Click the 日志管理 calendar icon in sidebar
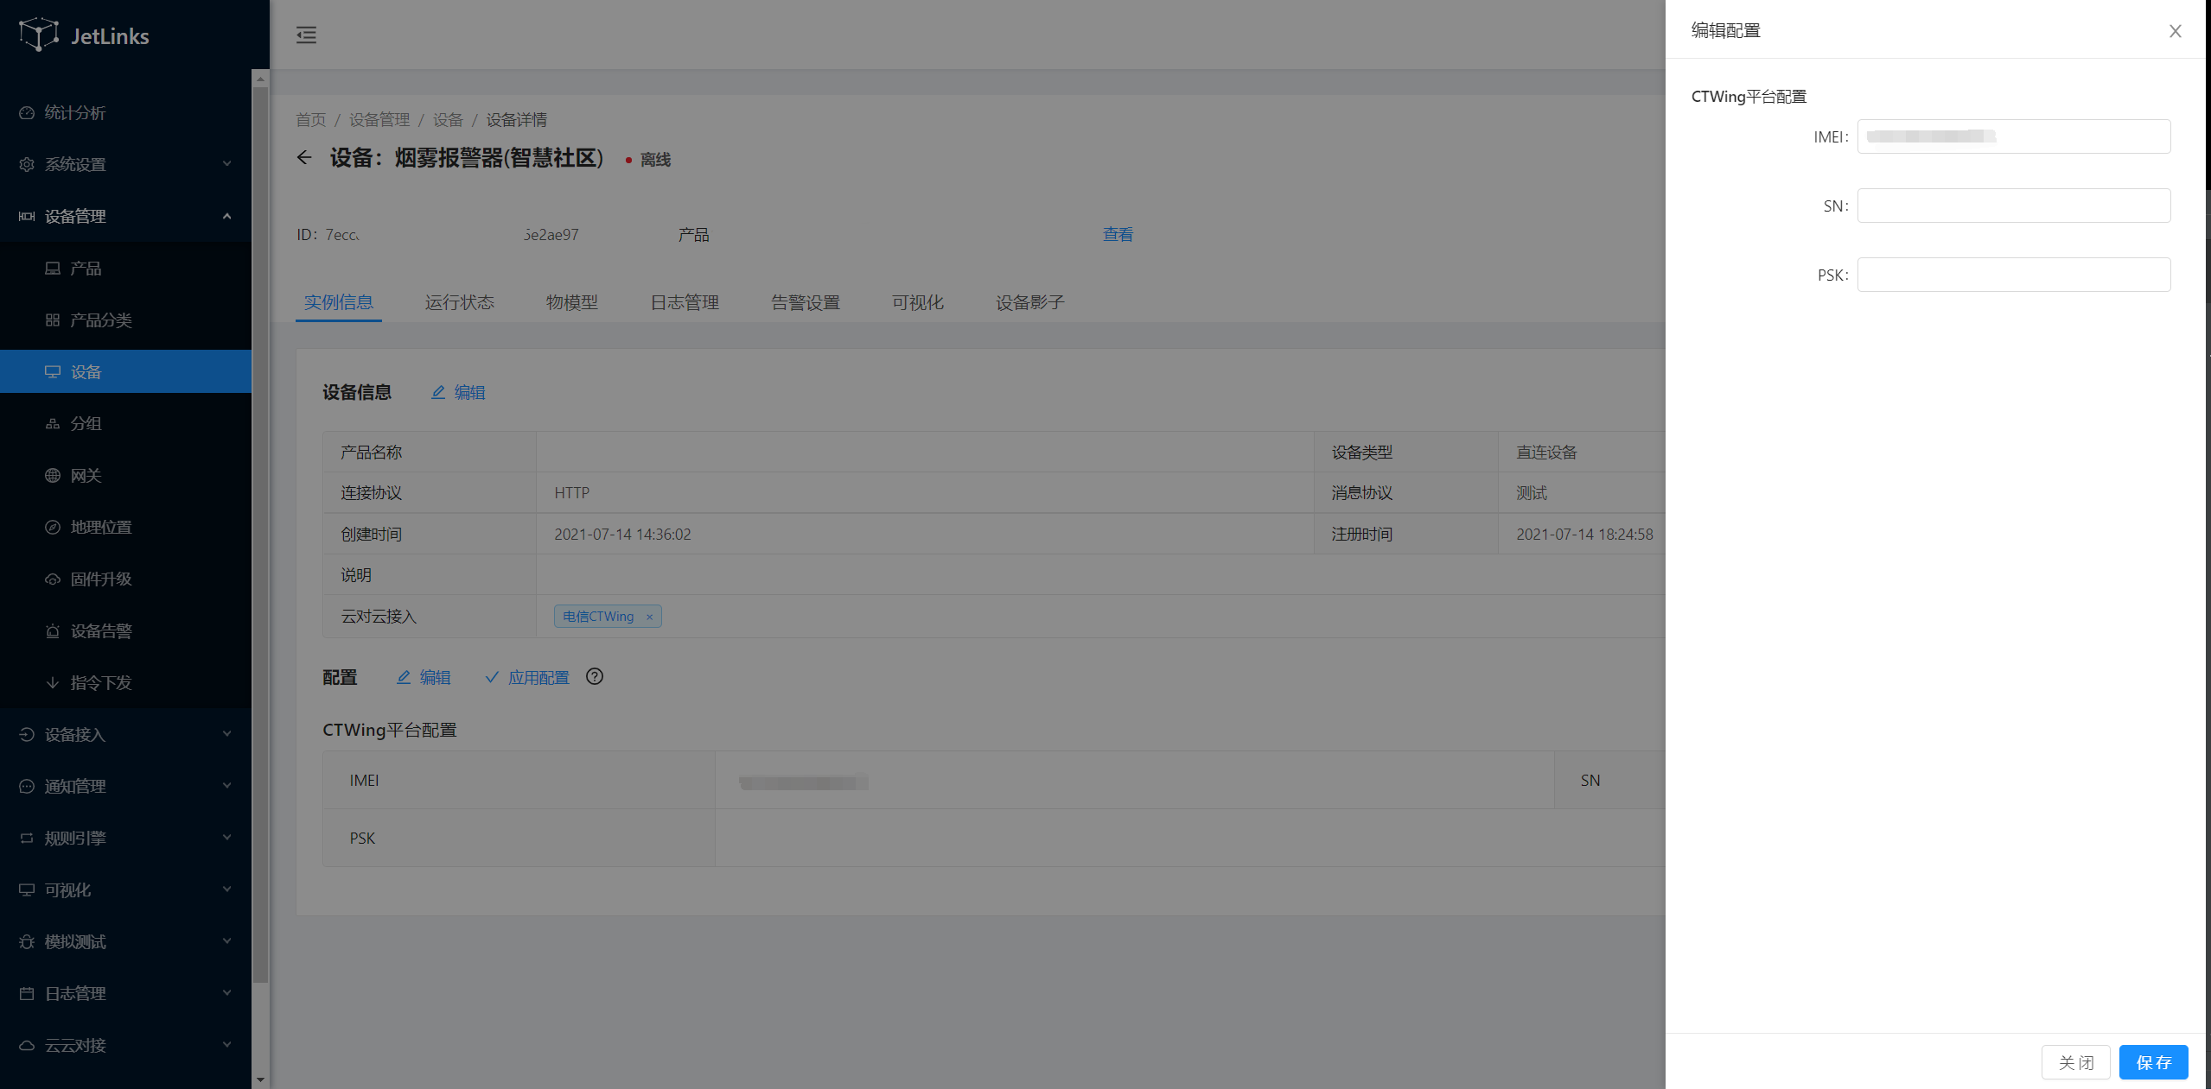The height and width of the screenshot is (1089, 2211). 27,993
